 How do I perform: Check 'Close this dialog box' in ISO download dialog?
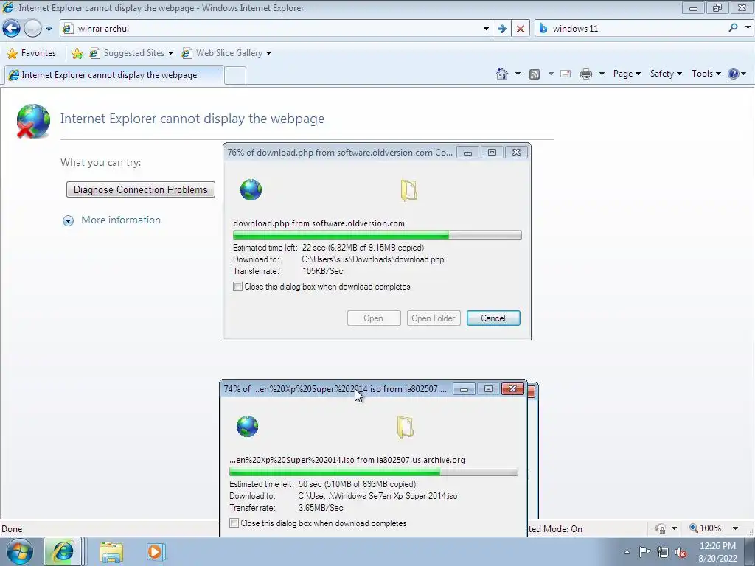pyautogui.click(x=234, y=523)
